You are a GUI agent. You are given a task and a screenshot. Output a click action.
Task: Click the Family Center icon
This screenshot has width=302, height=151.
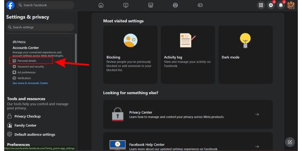[10, 125]
